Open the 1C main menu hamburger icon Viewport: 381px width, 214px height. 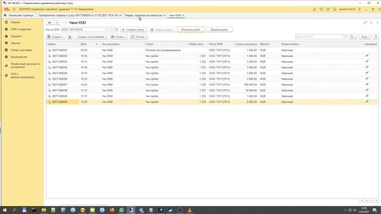point(14,10)
